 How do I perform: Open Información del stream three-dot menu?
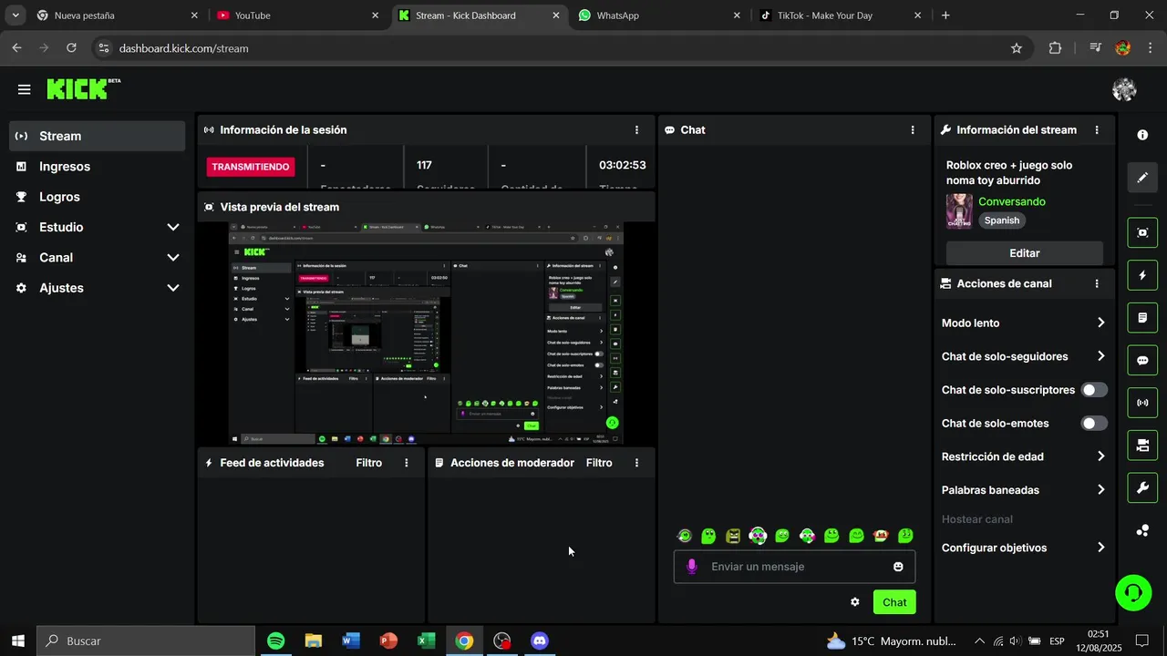pyautogui.click(x=1097, y=130)
